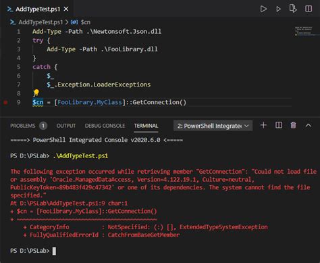Click the problems count badge 1
The width and height of the screenshot is (320, 263).
pyautogui.click(x=43, y=126)
